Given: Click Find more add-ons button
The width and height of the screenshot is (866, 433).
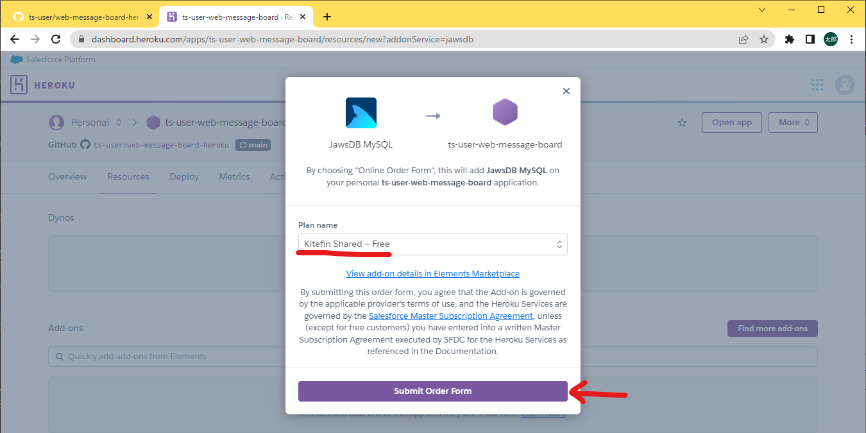Looking at the screenshot, I should 772,328.
